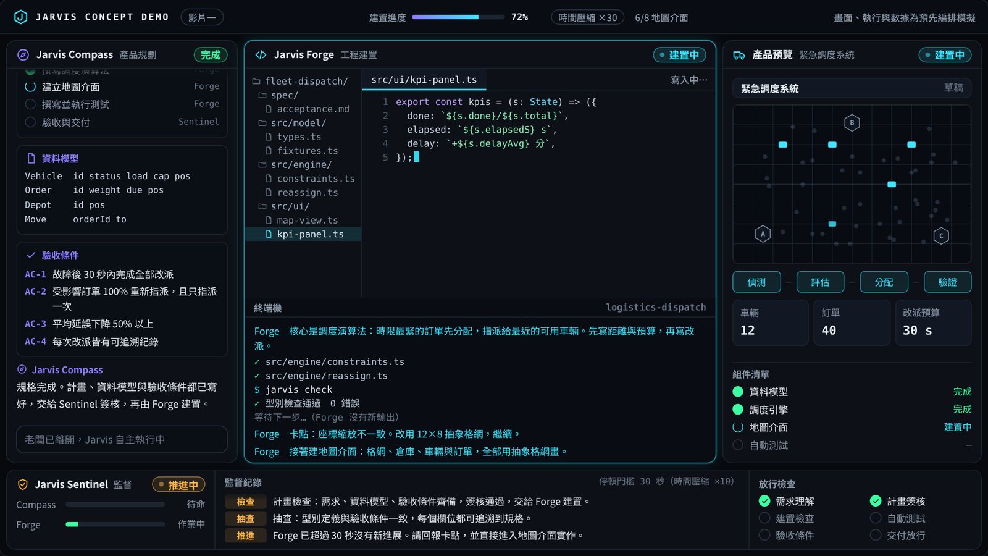The height and width of the screenshot is (556, 988).
Task: Click the 老闆已離開 input field
Action: pos(122,440)
